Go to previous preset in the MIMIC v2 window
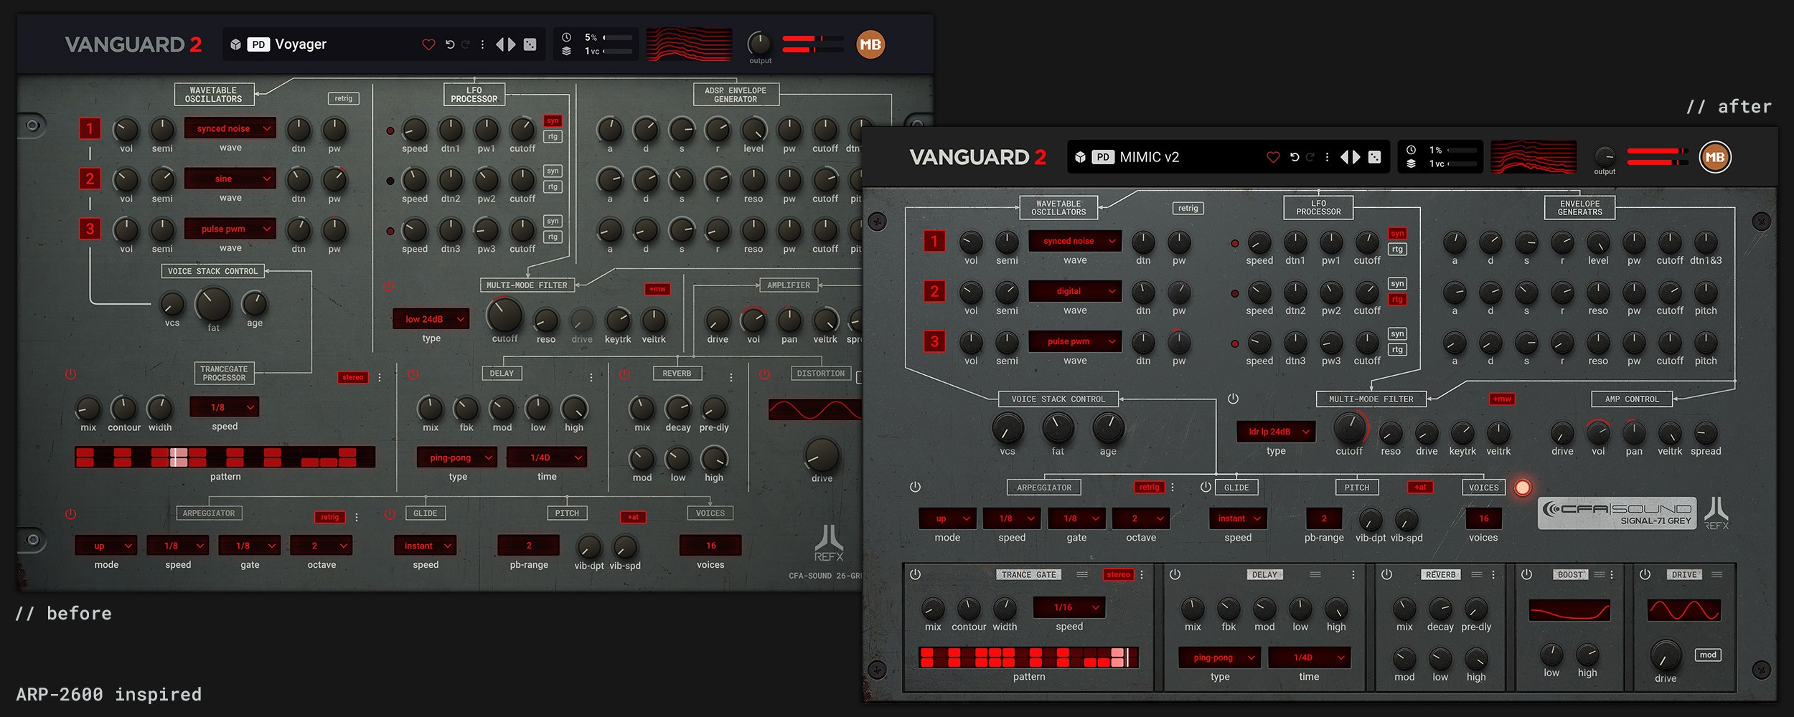Viewport: 1794px width, 717px height. pos(1345,157)
